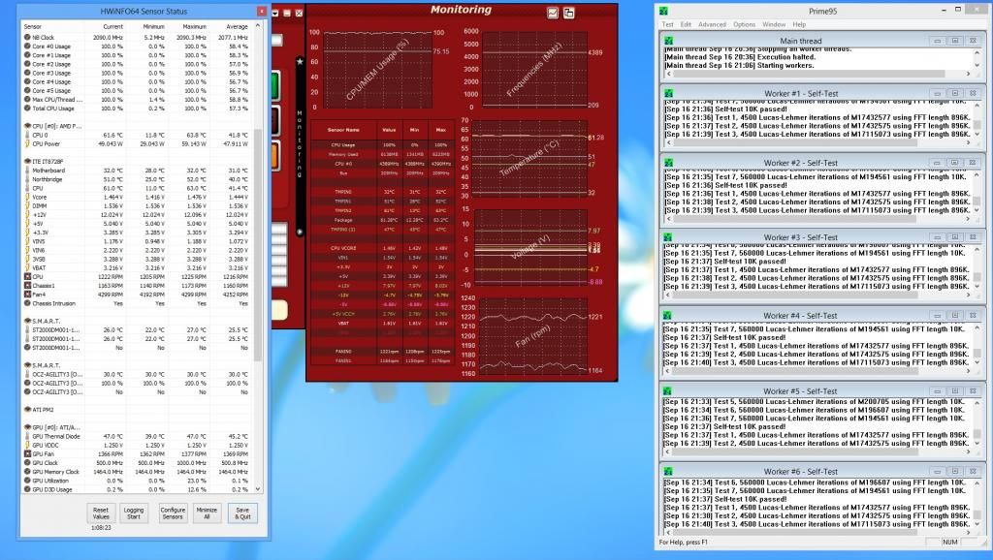The image size is (993, 560).
Task: Click the Prime95 app icon in its title bar
Action: [663, 11]
